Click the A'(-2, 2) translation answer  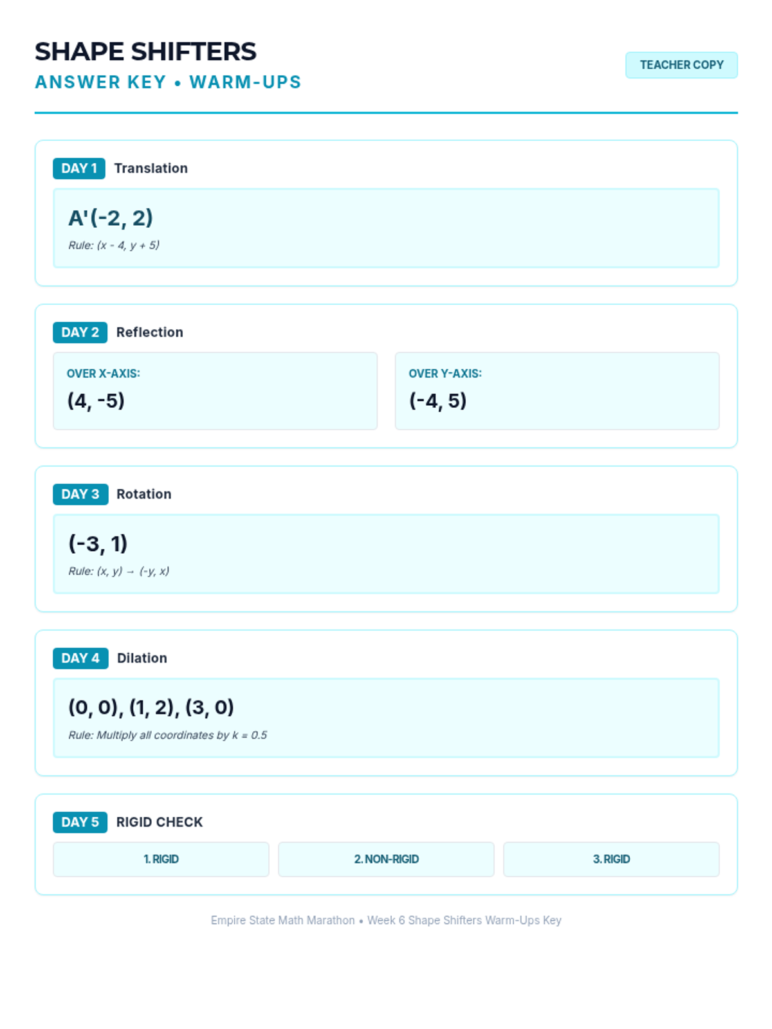111,218
